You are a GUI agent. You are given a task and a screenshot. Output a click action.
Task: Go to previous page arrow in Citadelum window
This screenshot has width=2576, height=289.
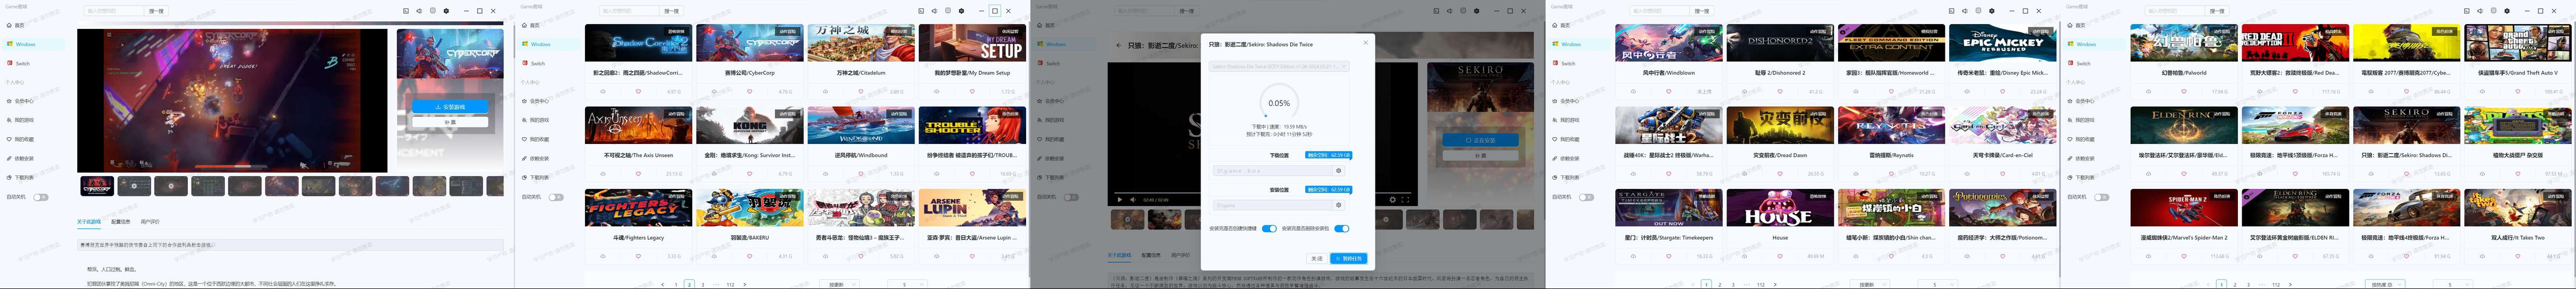click(x=663, y=285)
